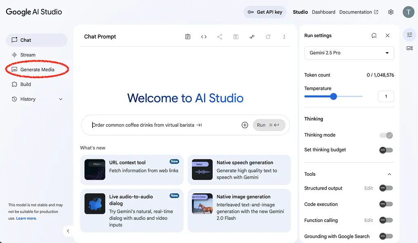
Task: Reset the chat with the refresh icon
Action: coord(268,36)
